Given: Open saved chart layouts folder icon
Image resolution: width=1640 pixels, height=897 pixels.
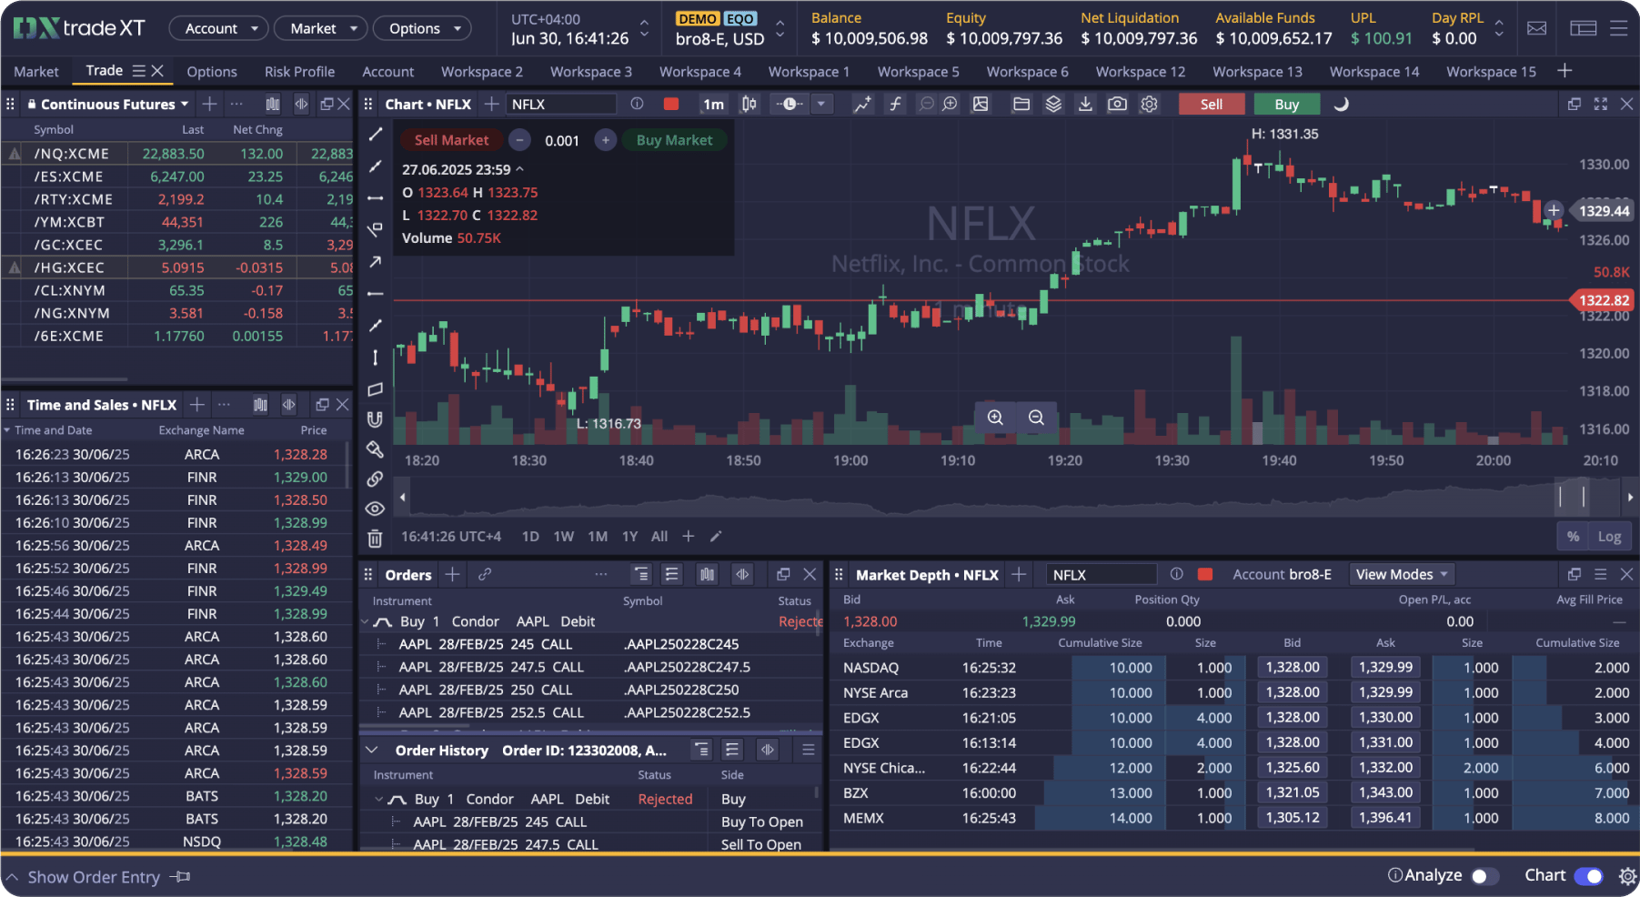Looking at the screenshot, I should [1021, 104].
